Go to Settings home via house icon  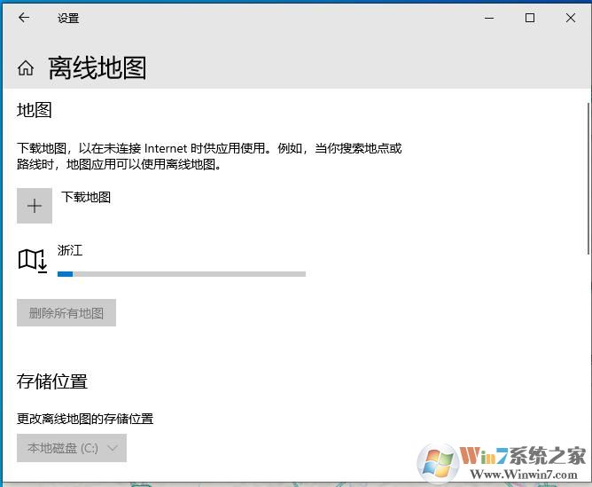(26, 68)
